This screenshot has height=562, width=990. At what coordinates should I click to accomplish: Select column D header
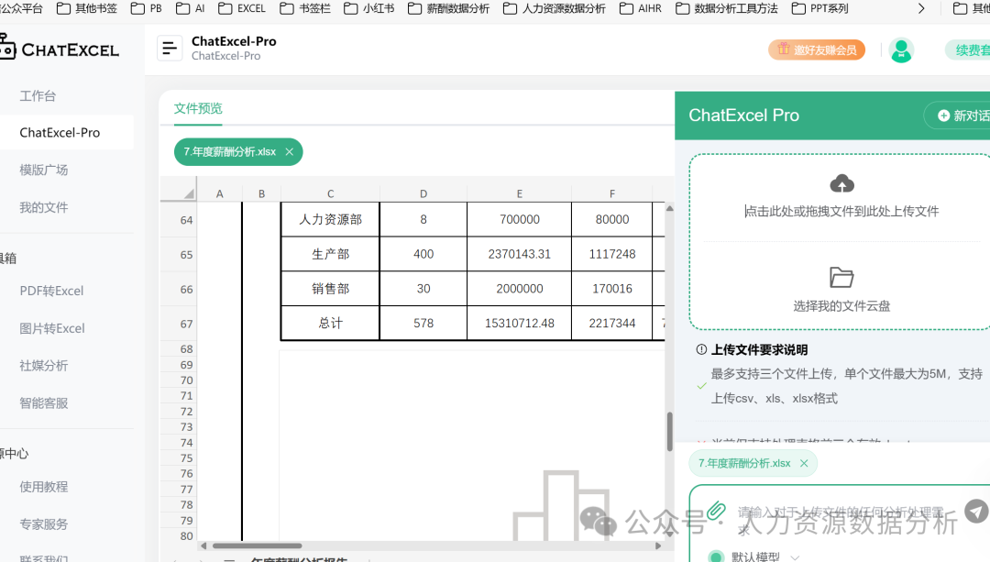423,193
